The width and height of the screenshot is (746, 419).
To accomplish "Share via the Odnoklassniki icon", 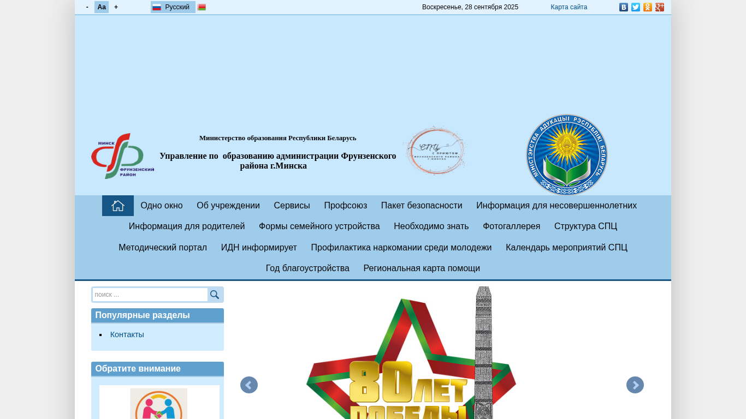I will point(647,7).
